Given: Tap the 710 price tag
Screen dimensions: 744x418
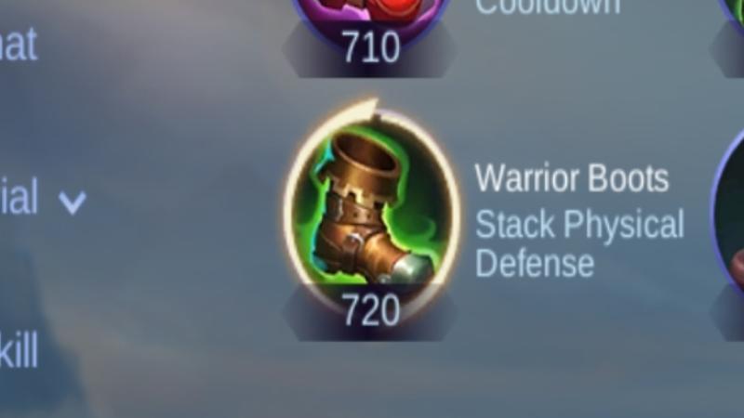Looking at the screenshot, I should click(x=370, y=47).
